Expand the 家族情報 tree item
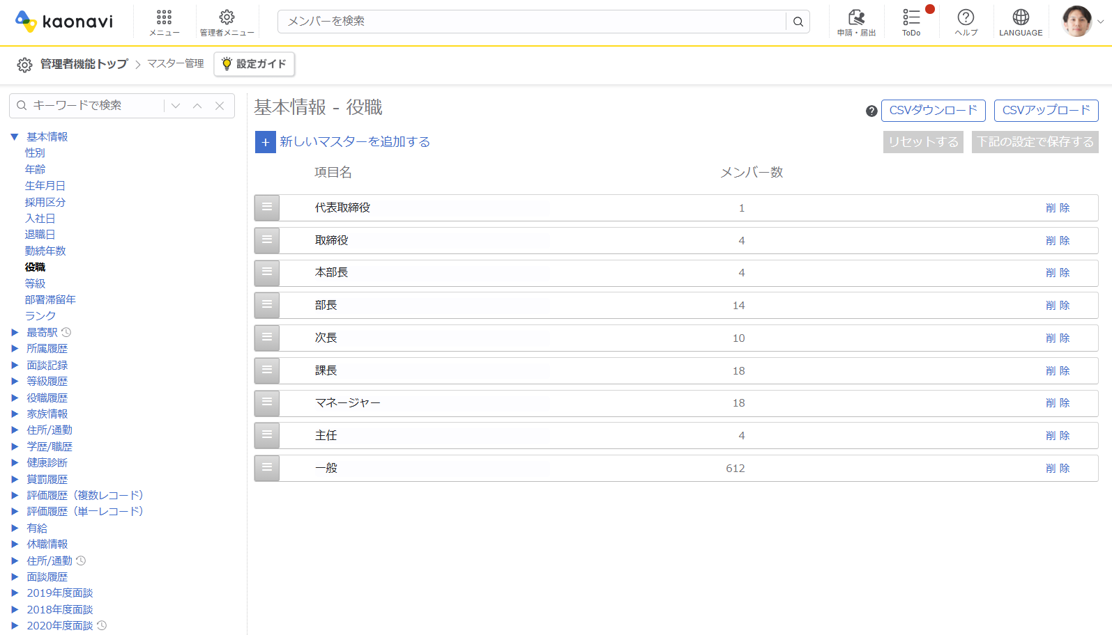The image size is (1112, 635). pos(15,414)
